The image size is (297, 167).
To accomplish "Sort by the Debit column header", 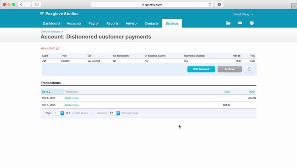I will pos(227,92).
